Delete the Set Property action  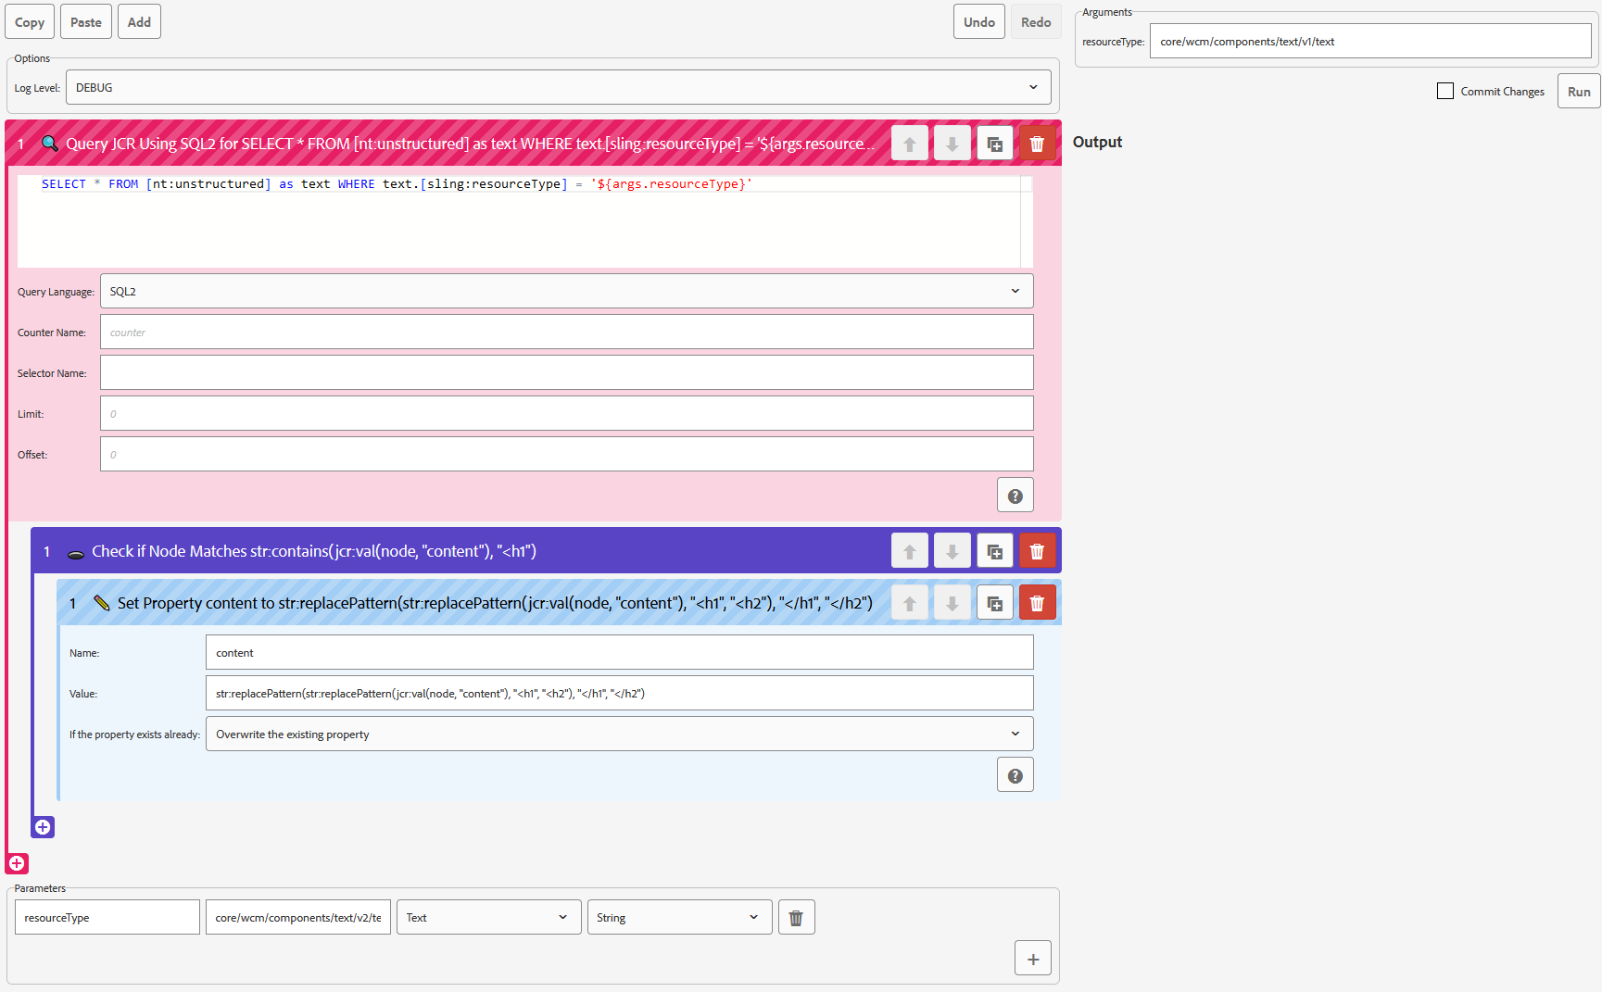[x=1037, y=603]
